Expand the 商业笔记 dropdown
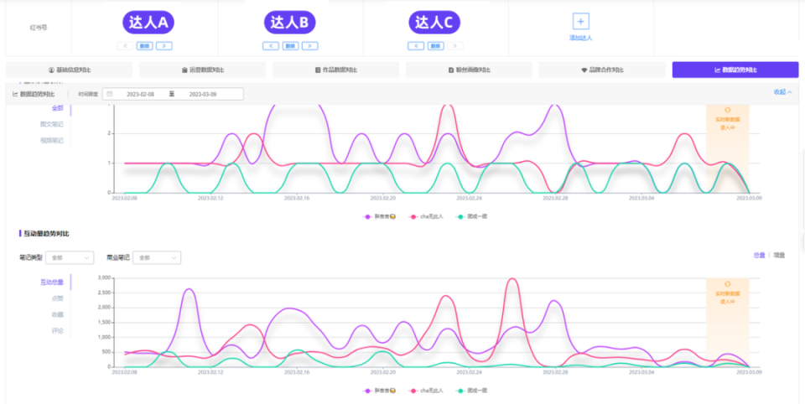The width and height of the screenshot is (805, 404). (x=157, y=257)
